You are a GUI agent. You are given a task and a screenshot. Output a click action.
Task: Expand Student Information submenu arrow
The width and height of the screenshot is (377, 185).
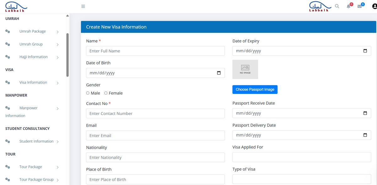click(58, 141)
